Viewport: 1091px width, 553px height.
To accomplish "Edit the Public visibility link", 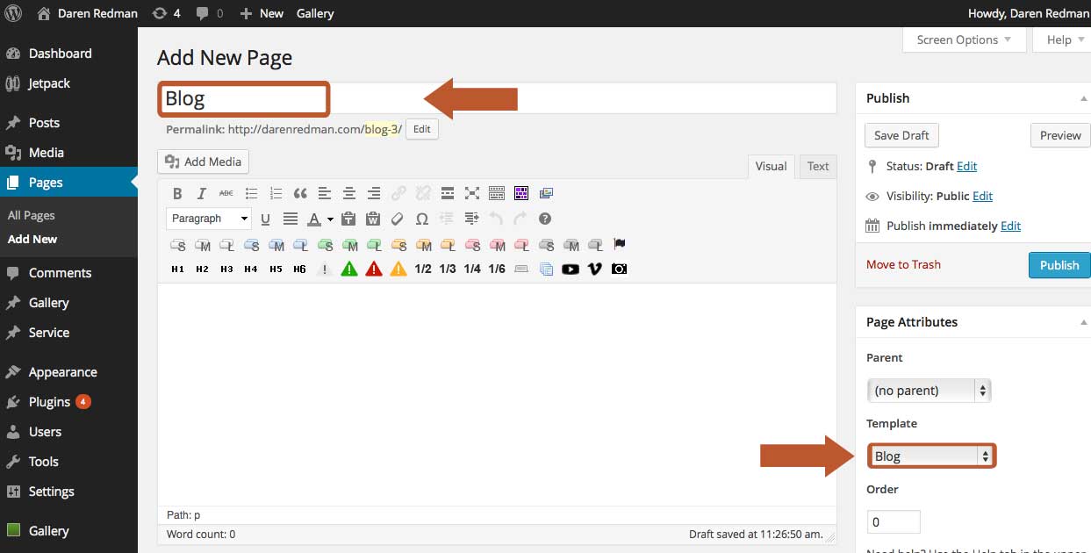I will point(982,196).
